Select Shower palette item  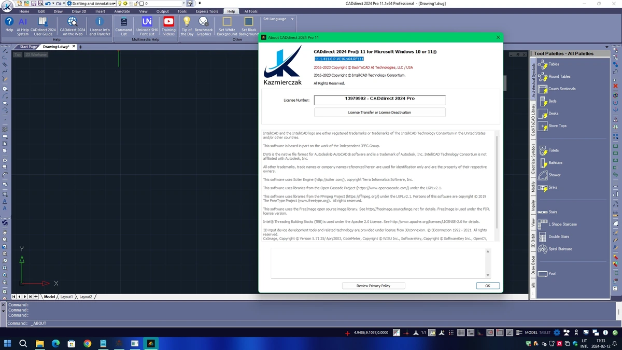[x=549, y=175]
